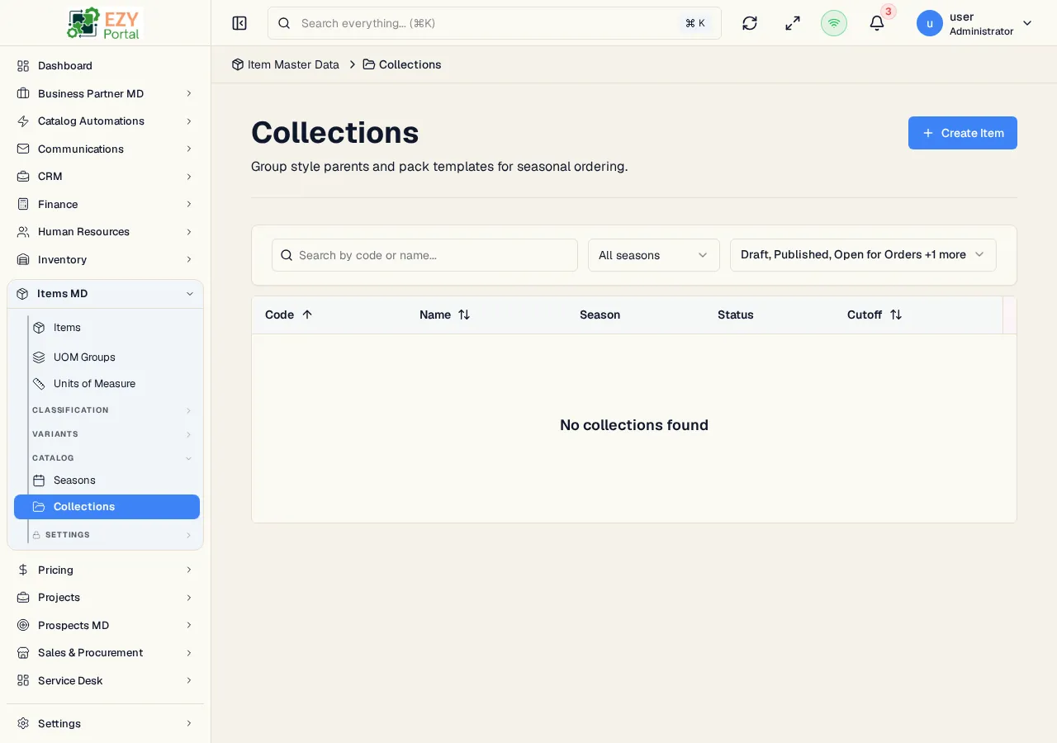Open the status filter dropdown
The image size is (1057, 743).
pyautogui.click(x=863, y=255)
